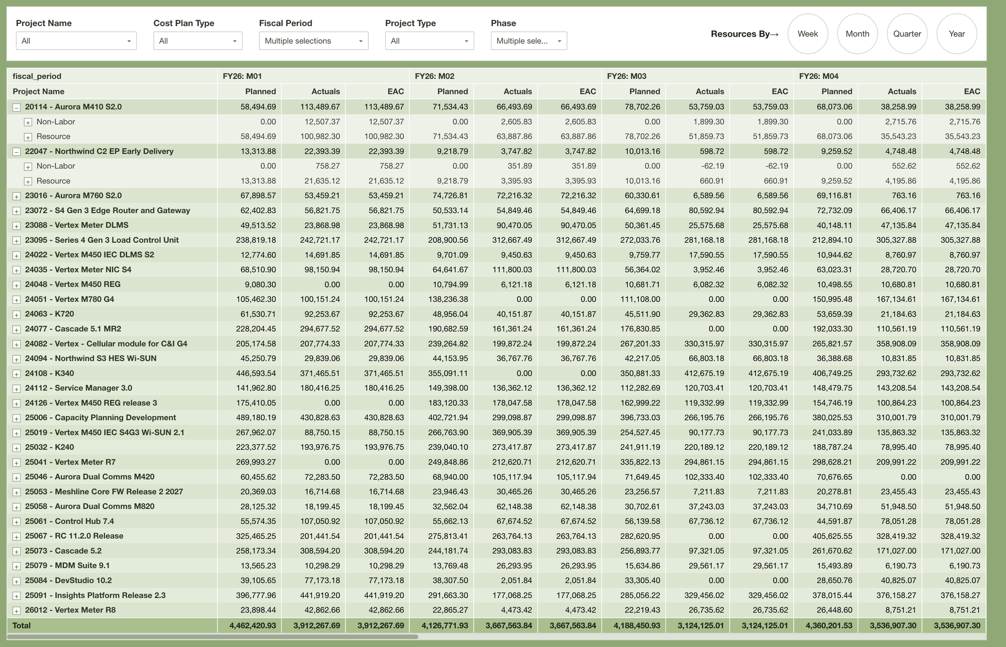Viewport: 1006px width, 647px height.
Task: Open the Project Name filter dropdown
Action: pyautogui.click(x=76, y=41)
